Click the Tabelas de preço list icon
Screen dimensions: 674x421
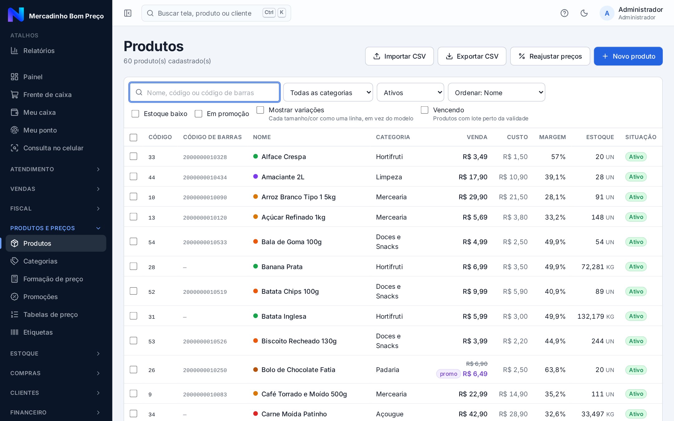click(14, 314)
